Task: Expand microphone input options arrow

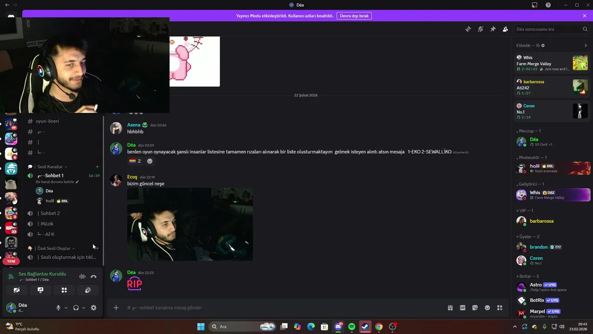Action: pyautogui.click(x=66, y=308)
